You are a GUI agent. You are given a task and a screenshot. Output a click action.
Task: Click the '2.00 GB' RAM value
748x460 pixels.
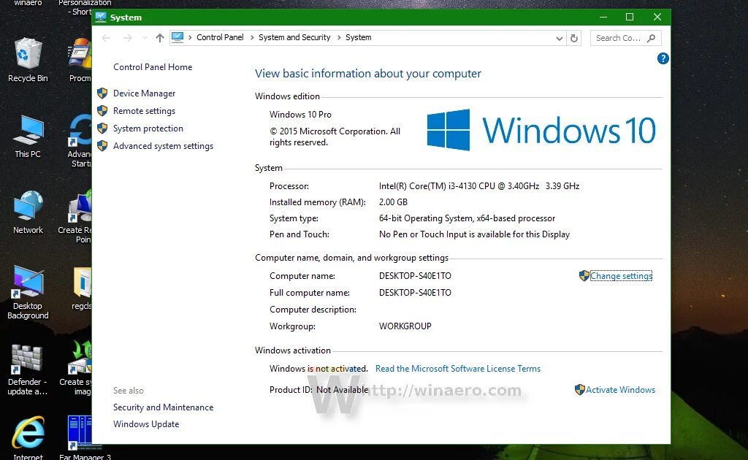point(393,202)
